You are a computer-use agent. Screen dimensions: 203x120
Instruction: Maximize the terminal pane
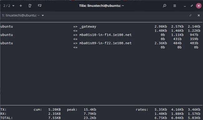(190, 16)
